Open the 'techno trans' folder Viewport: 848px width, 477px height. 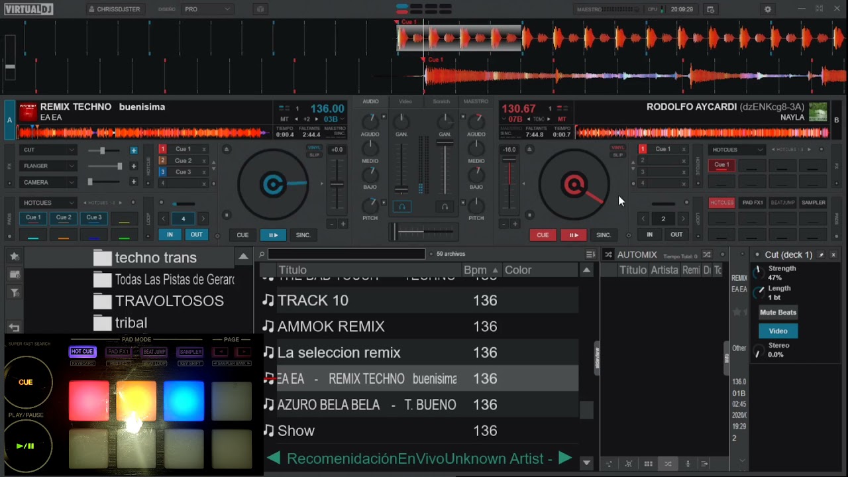pyautogui.click(x=156, y=258)
